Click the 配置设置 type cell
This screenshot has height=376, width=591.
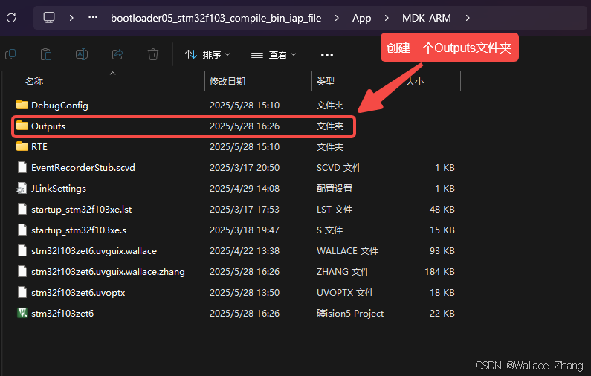(x=335, y=189)
